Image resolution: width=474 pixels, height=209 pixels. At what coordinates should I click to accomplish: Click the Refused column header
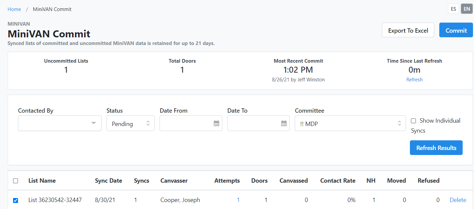tap(429, 181)
